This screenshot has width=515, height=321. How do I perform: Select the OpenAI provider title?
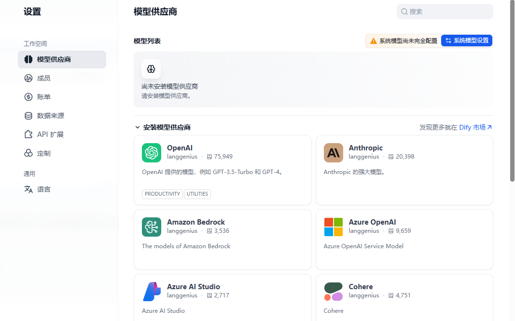coord(180,148)
